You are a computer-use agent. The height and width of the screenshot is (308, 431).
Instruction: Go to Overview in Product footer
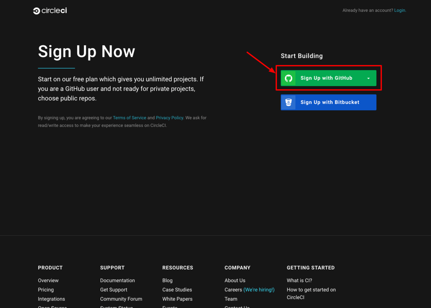coord(48,280)
